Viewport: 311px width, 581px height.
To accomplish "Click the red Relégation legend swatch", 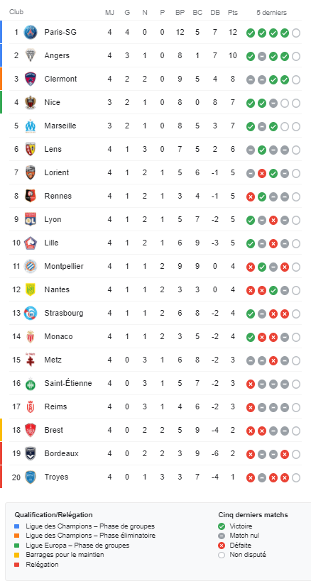I will point(17,565).
